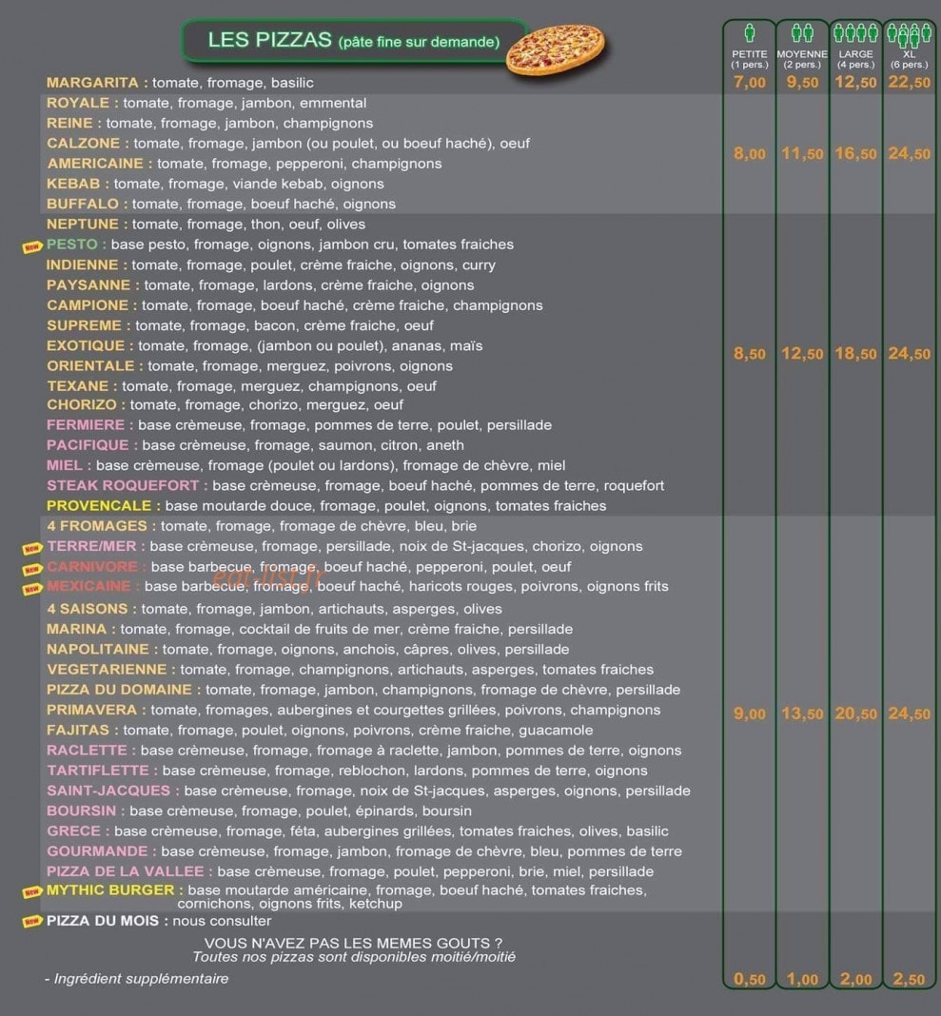Click the New badge beside PESTO
The height and width of the screenshot is (1016, 941).
tap(32, 247)
